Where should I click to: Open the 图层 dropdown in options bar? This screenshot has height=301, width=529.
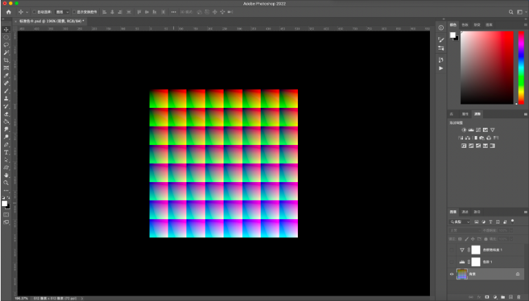pos(63,12)
